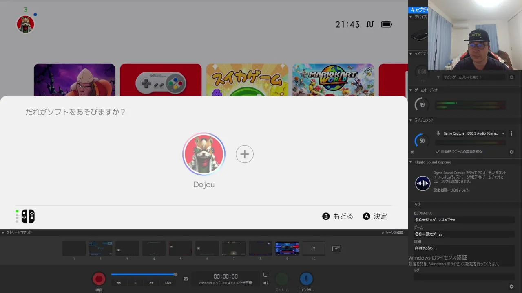Adjust game audio volume dial 49

(422, 105)
